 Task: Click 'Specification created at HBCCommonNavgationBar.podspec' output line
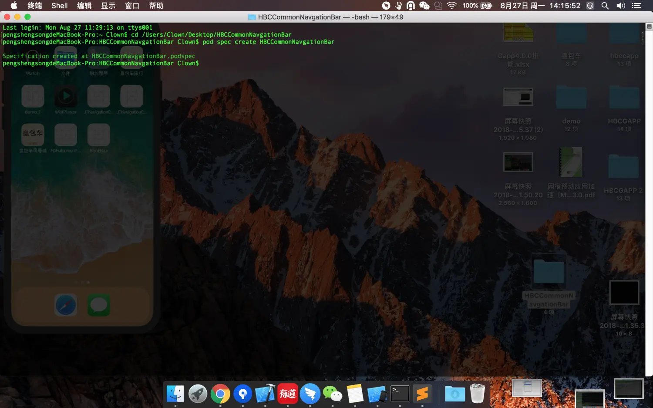[99, 56]
